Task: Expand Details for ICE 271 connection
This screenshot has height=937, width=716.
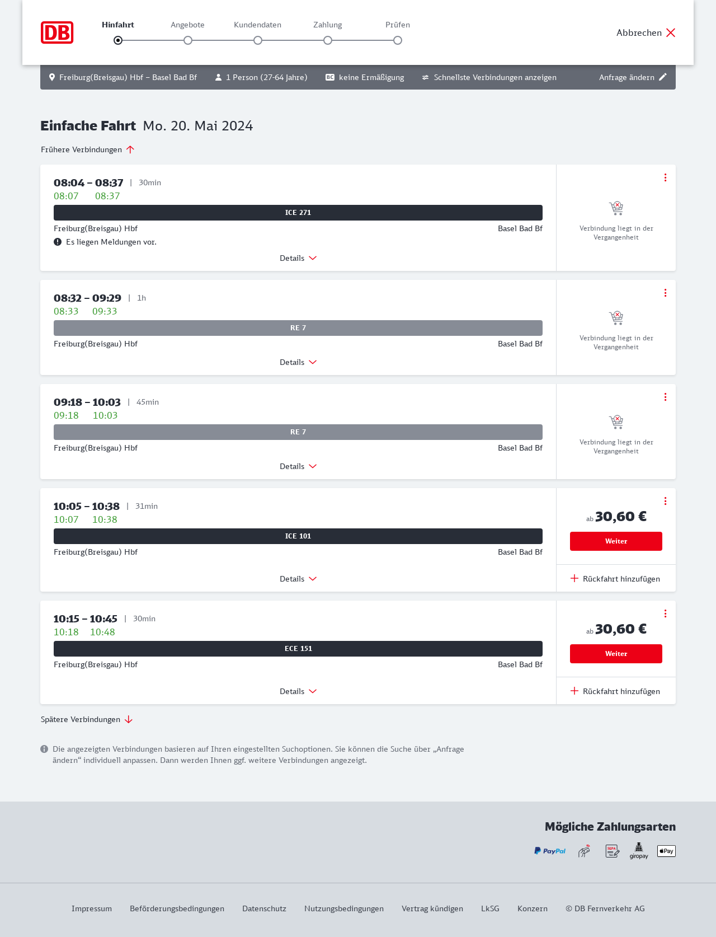Action: [x=298, y=258]
